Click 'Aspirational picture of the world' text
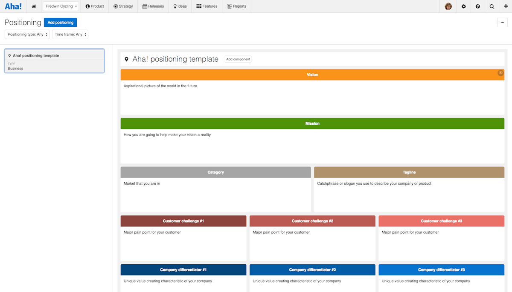Image resolution: width=512 pixels, height=292 pixels. 160,86
